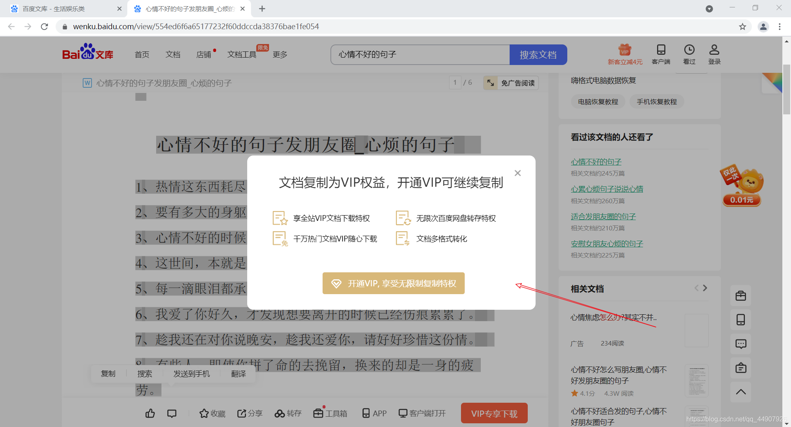Open the feedback chat icon in right sidebar
The image size is (791, 427).
tap(740, 344)
